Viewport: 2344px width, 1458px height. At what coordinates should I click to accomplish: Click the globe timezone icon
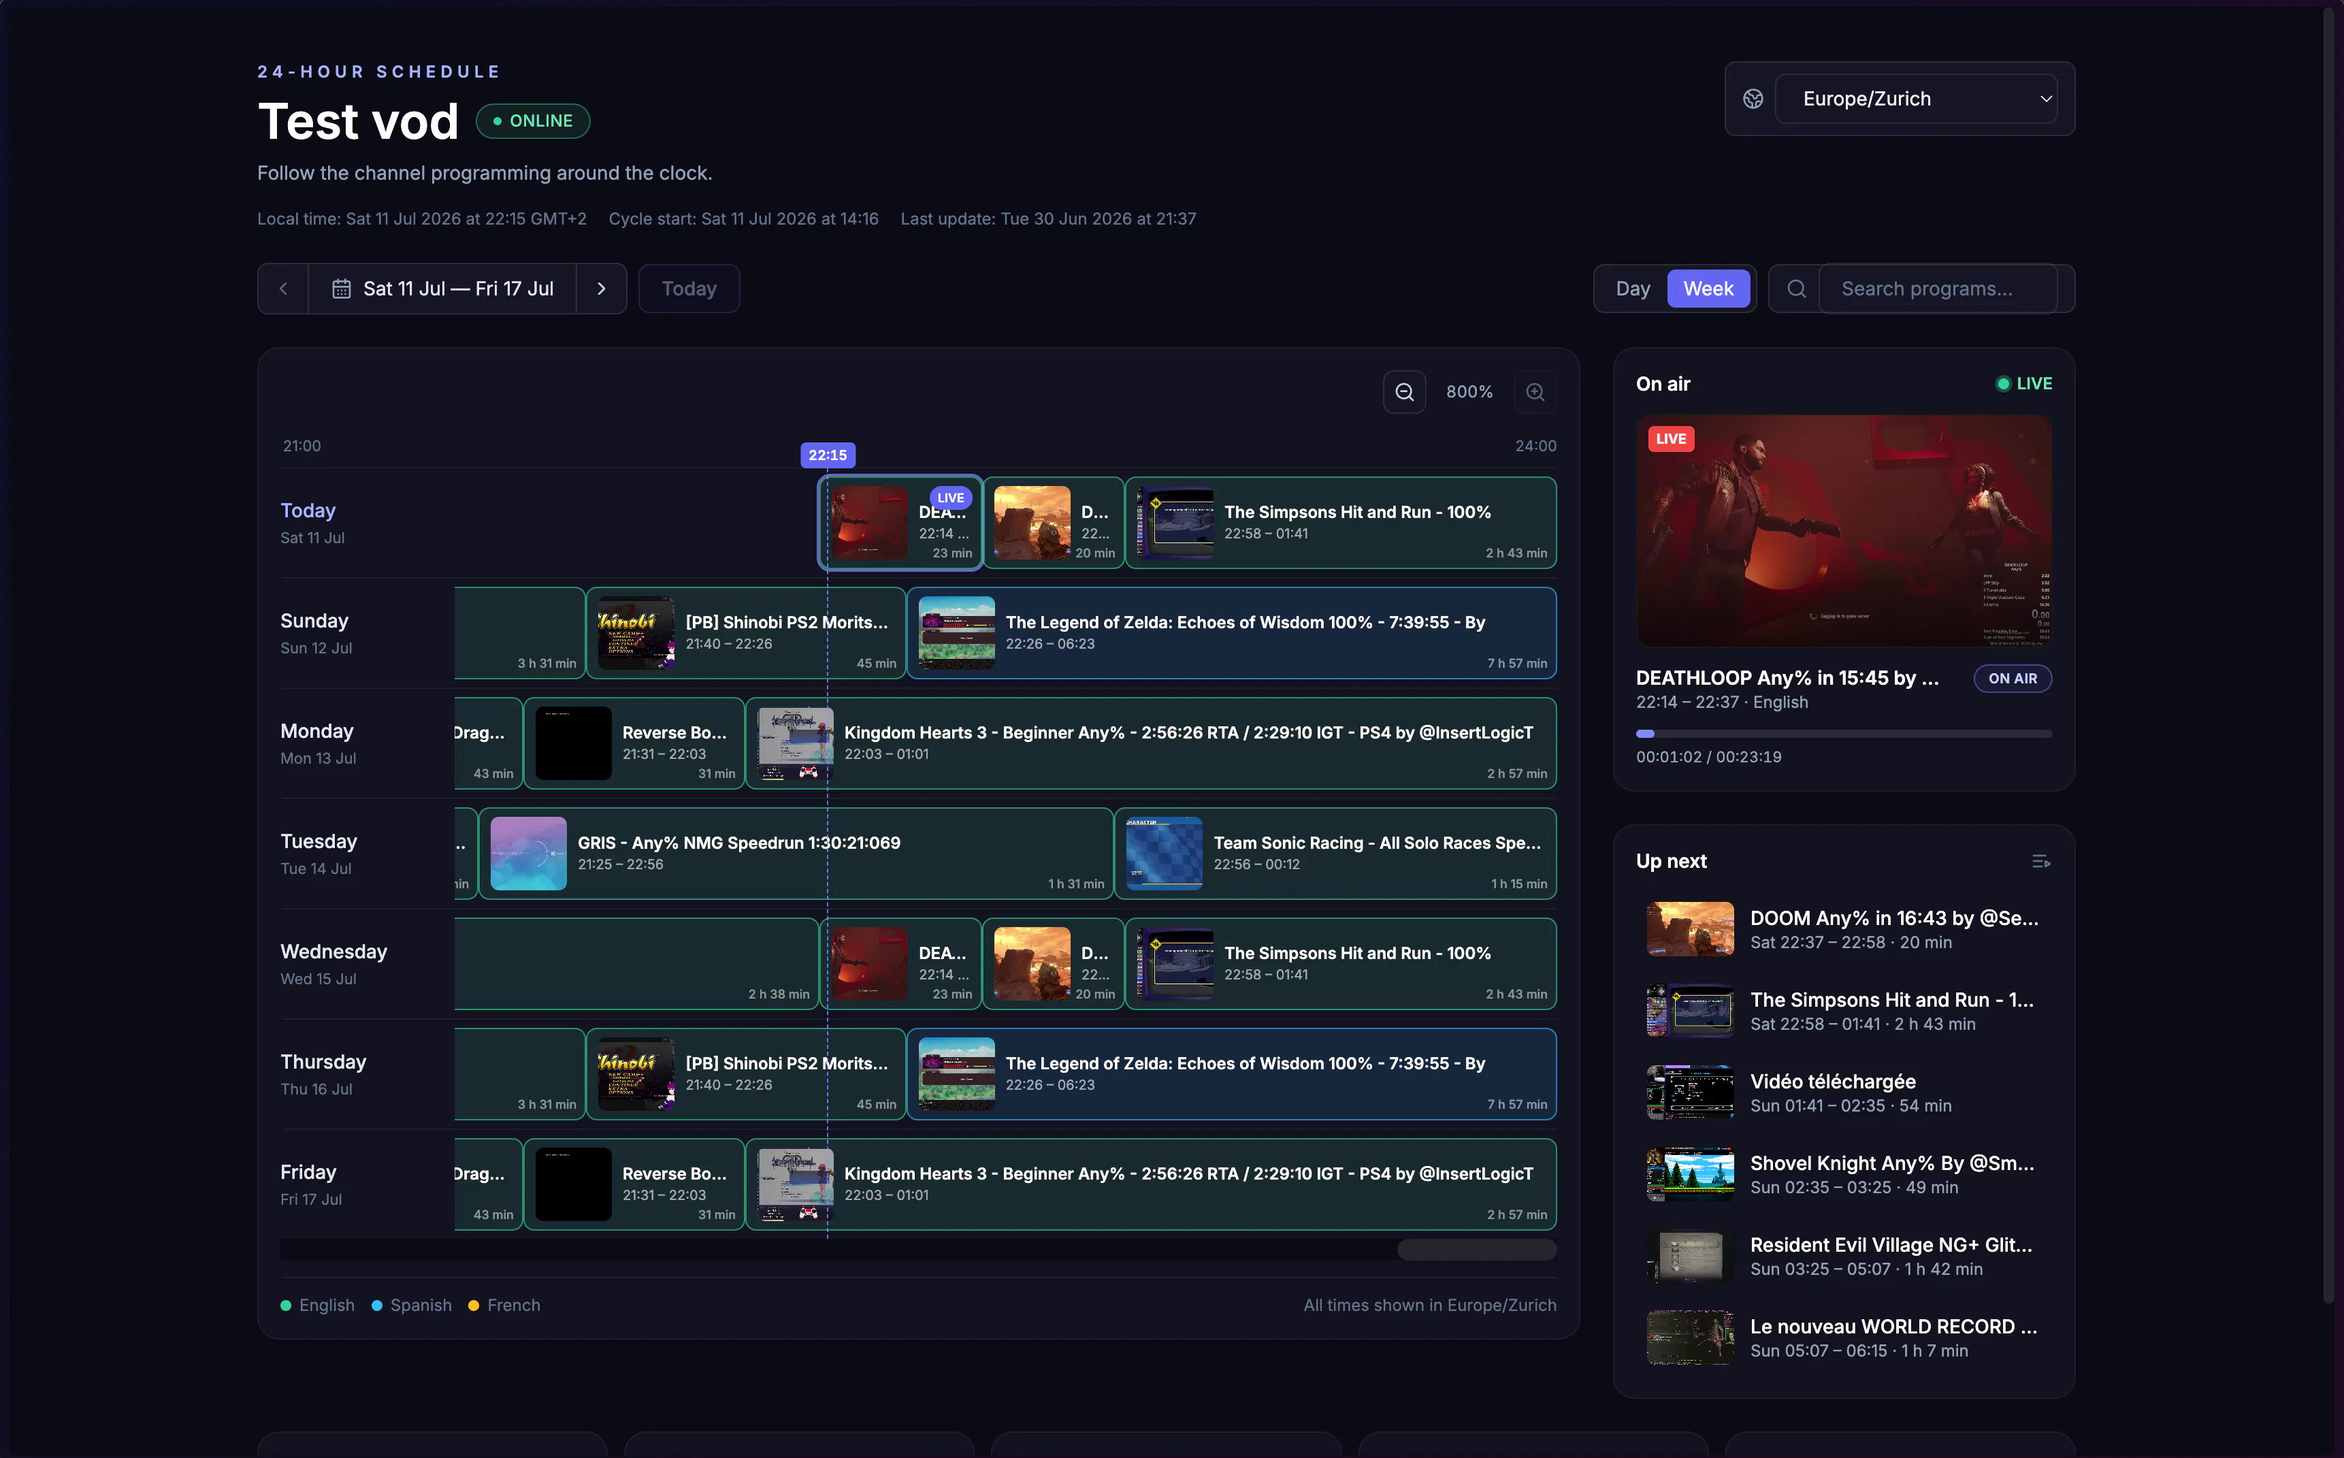click(1753, 98)
